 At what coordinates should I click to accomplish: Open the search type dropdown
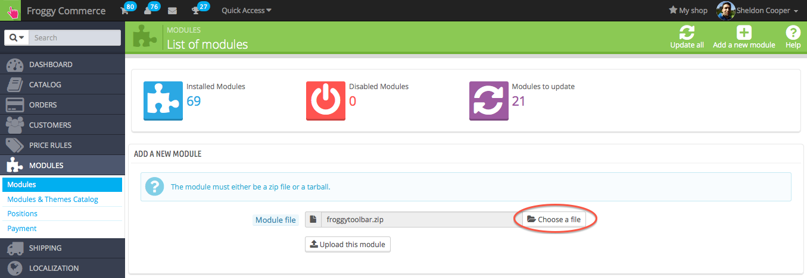(16, 37)
